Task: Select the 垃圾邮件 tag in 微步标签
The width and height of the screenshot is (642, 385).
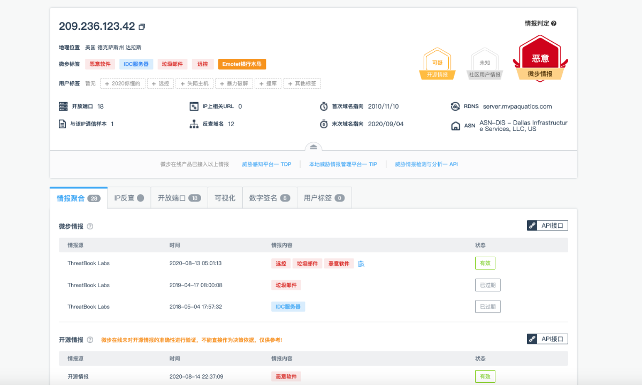Action: click(x=172, y=64)
